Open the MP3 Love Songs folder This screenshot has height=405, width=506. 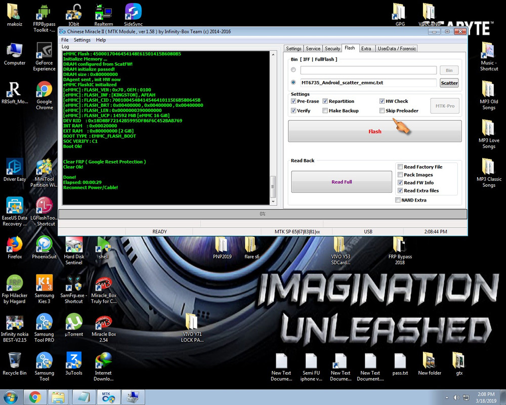pos(489,134)
